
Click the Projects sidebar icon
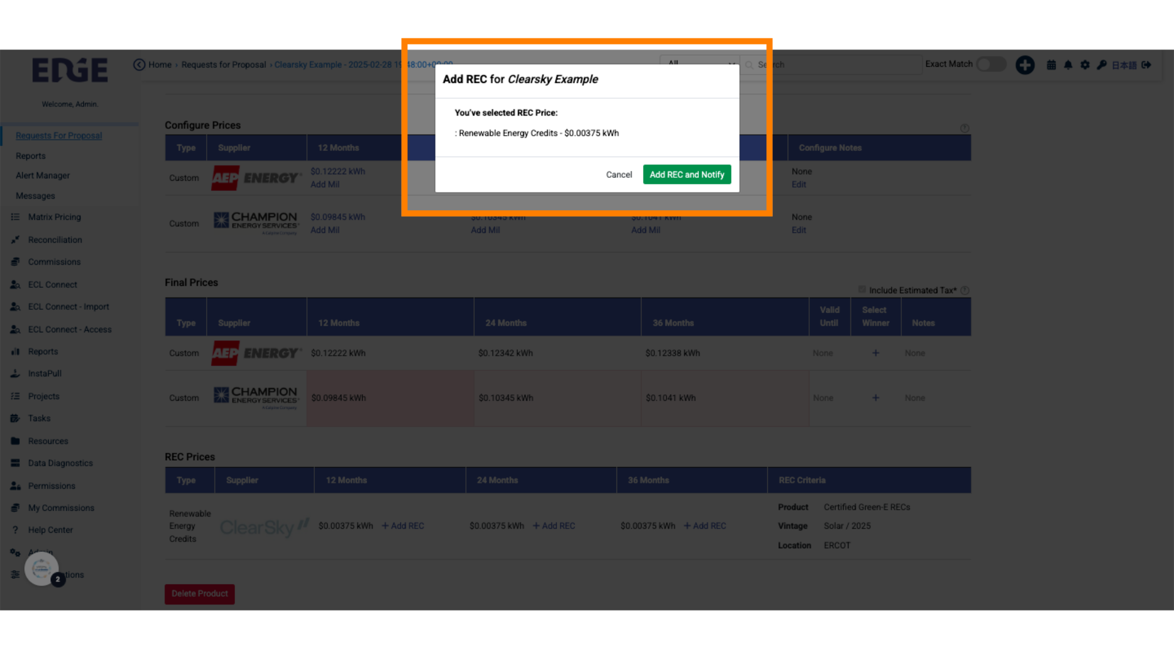click(15, 396)
